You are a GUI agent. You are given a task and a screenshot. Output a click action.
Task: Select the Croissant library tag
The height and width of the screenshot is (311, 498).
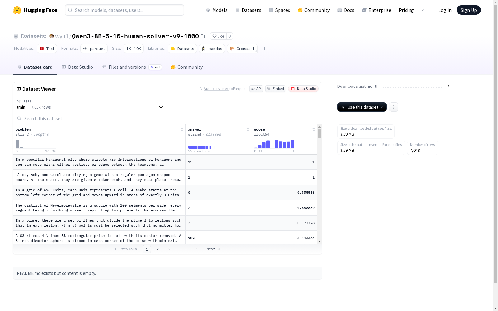242,49
